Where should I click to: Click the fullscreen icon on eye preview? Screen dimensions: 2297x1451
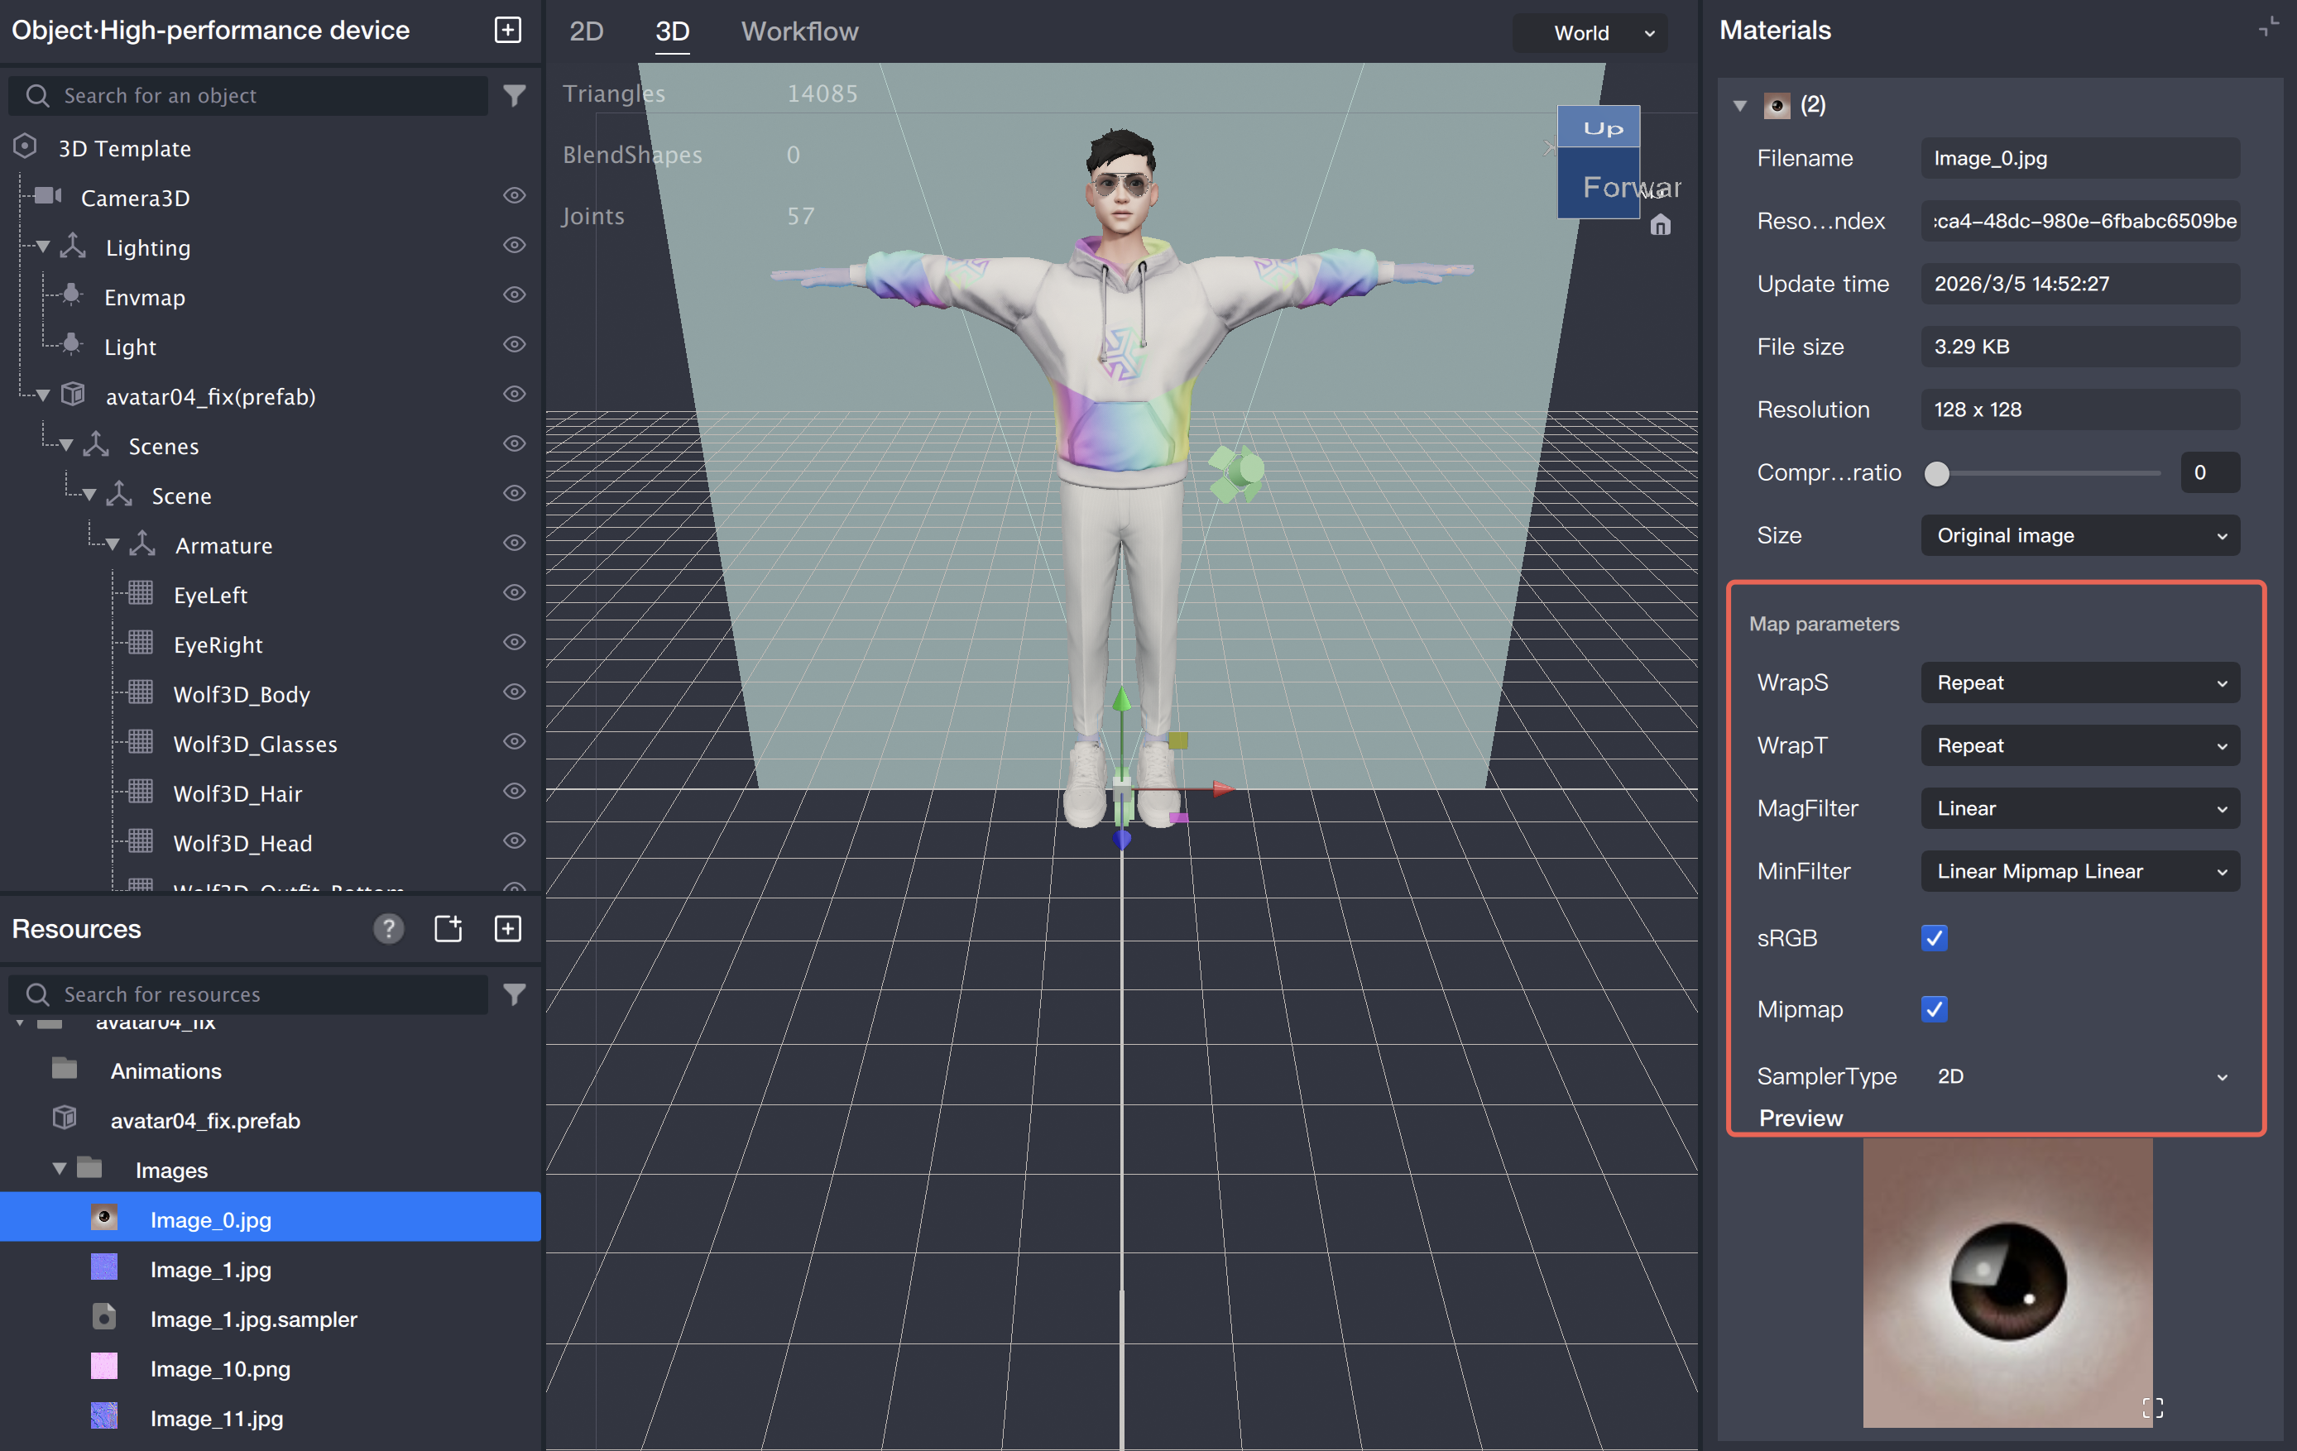pyautogui.click(x=2152, y=1408)
